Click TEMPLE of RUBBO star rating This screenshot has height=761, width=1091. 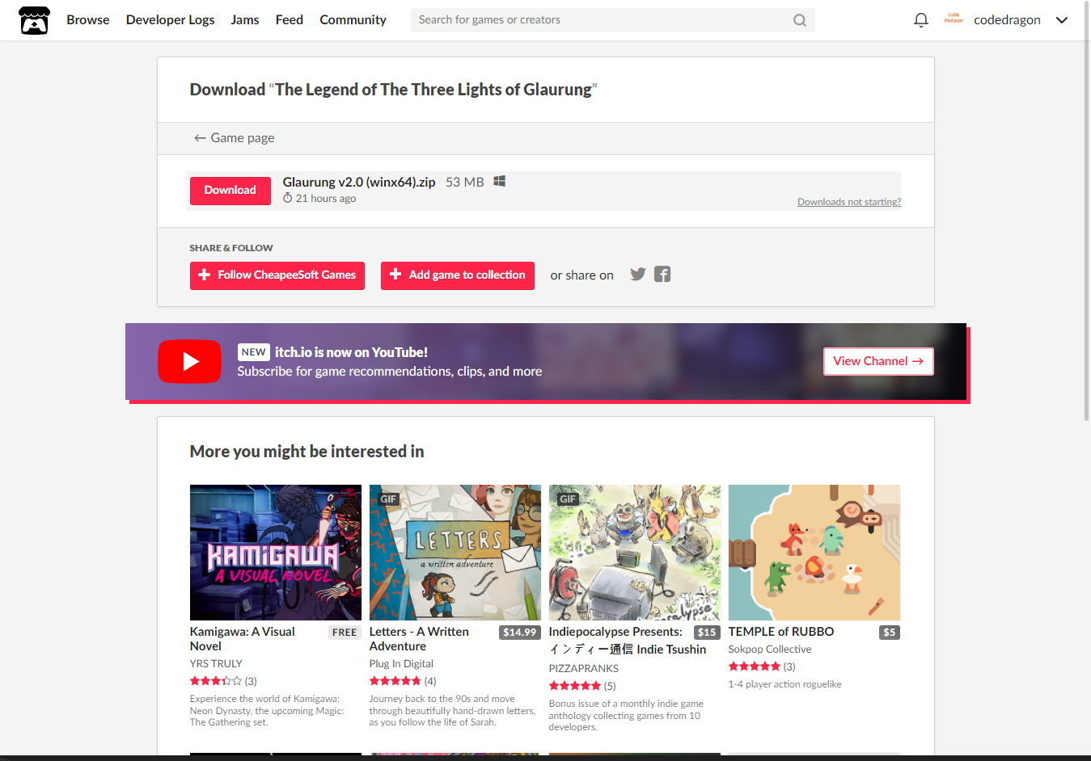tap(755, 666)
